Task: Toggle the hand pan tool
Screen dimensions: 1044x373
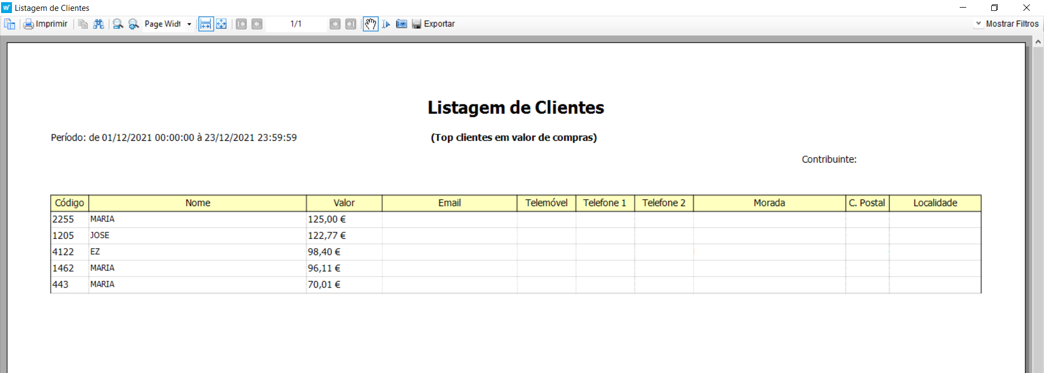Action: (370, 24)
